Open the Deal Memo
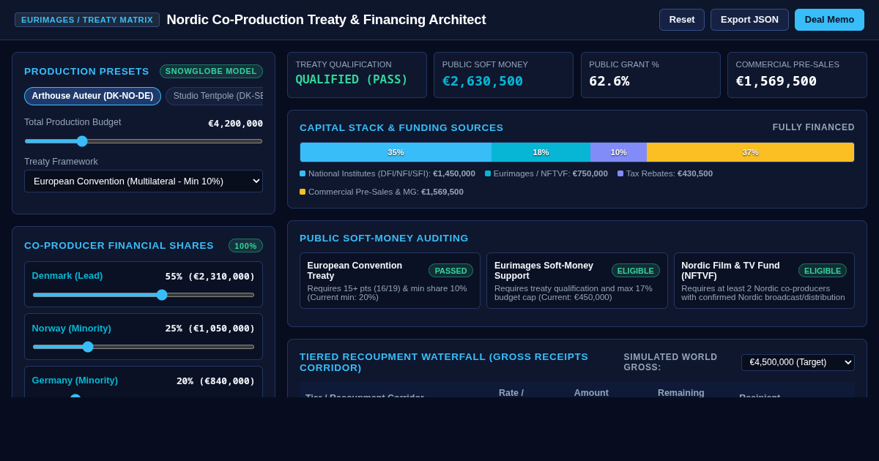Viewport: 879px width, 461px height. (x=829, y=20)
